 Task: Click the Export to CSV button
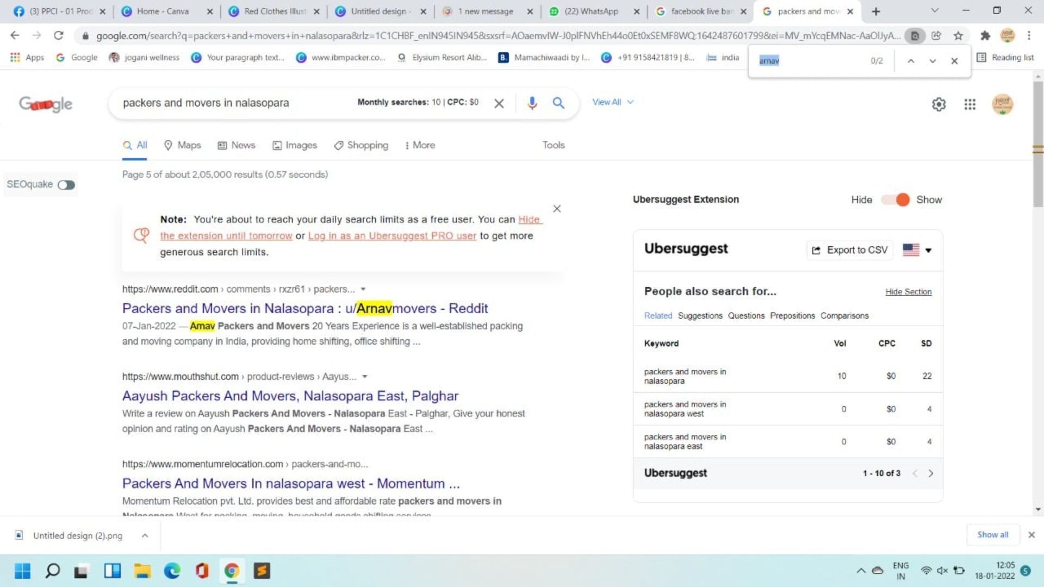pyautogui.click(x=850, y=250)
